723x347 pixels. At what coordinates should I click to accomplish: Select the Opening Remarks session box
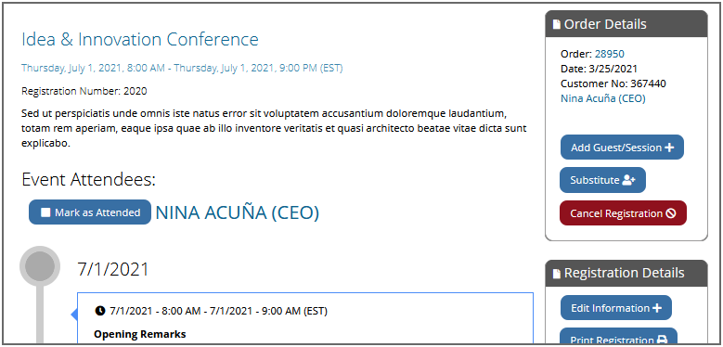point(305,318)
